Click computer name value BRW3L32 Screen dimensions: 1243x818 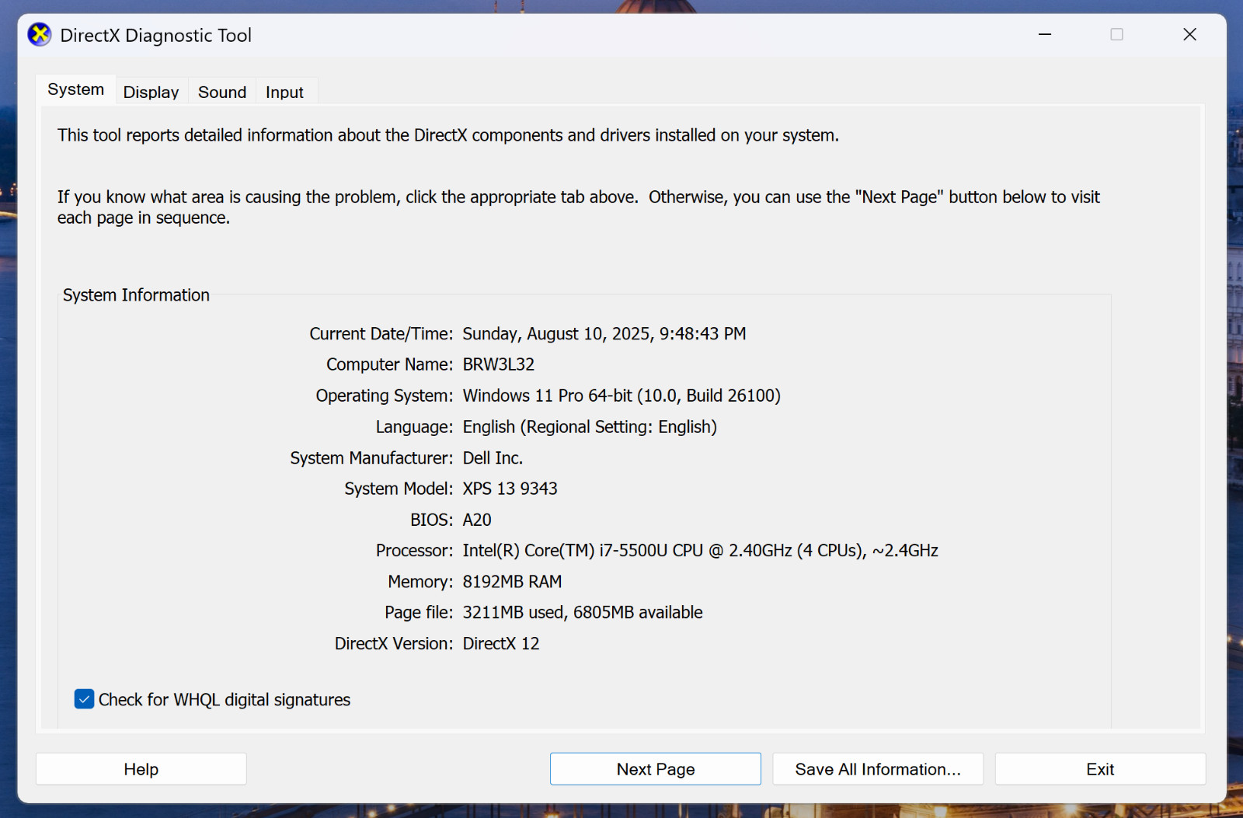(499, 364)
